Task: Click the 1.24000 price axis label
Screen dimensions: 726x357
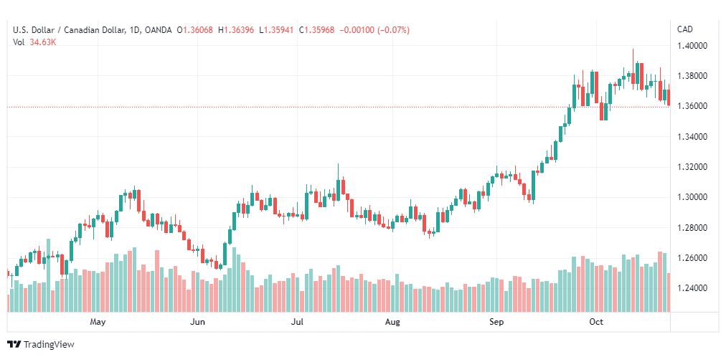Action: pos(692,288)
